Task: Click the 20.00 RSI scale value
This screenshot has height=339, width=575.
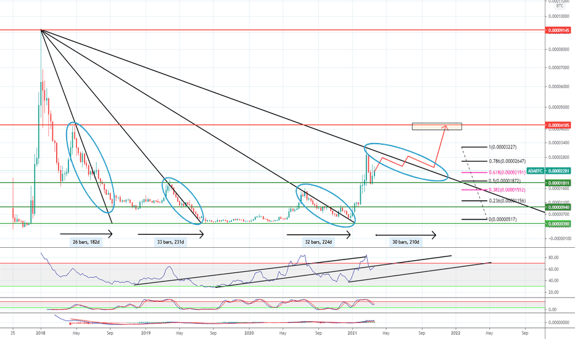Action: click(553, 292)
